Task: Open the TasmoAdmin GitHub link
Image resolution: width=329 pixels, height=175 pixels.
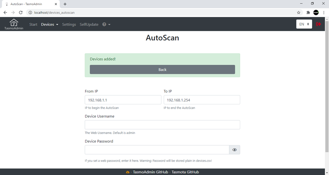Action: pos(151,172)
